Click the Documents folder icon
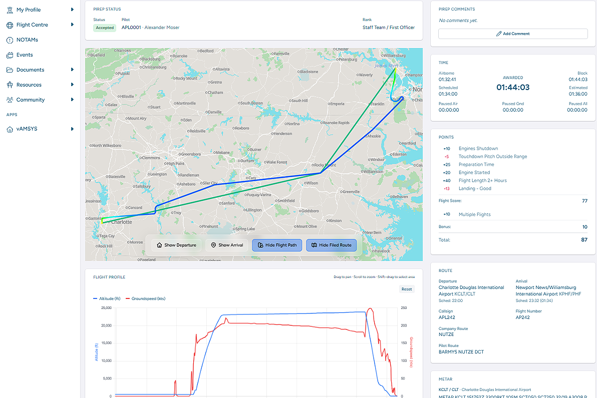The height and width of the screenshot is (398, 597). pos(10,70)
